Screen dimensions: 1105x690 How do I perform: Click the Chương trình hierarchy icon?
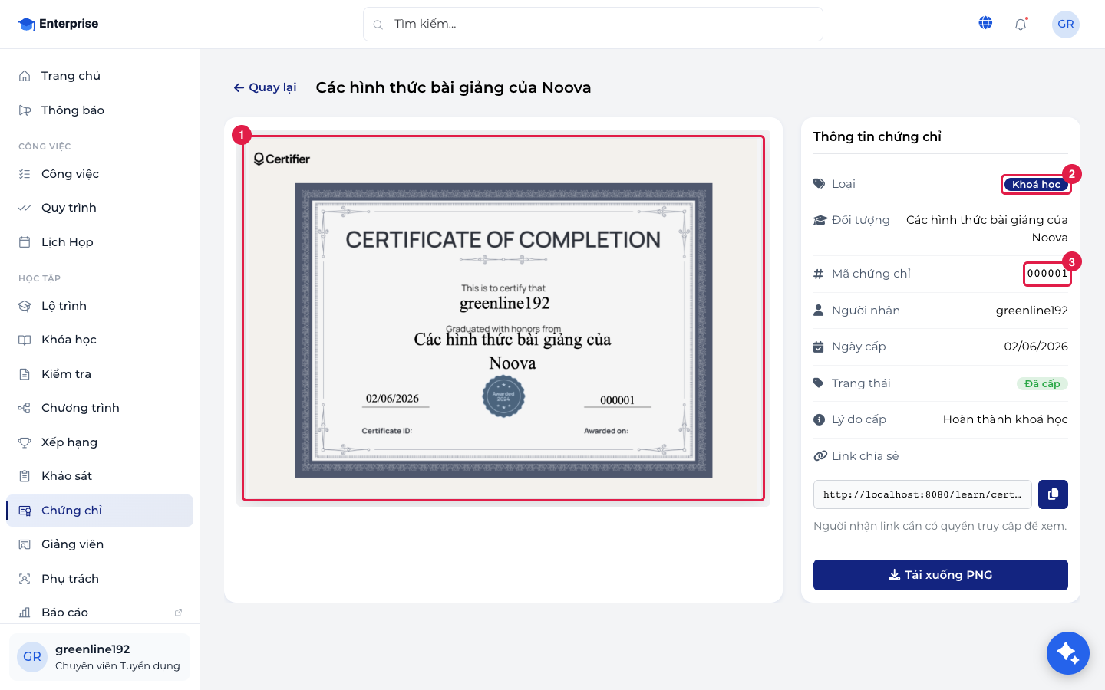coord(25,408)
